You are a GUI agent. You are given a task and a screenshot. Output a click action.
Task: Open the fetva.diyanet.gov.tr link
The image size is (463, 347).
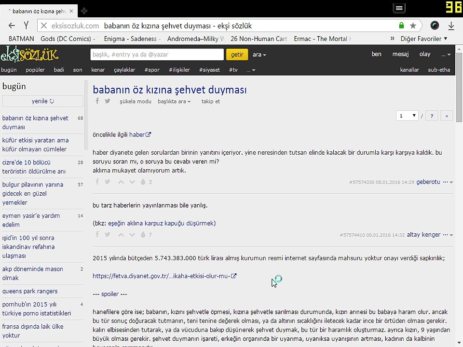[x=164, y=276]
